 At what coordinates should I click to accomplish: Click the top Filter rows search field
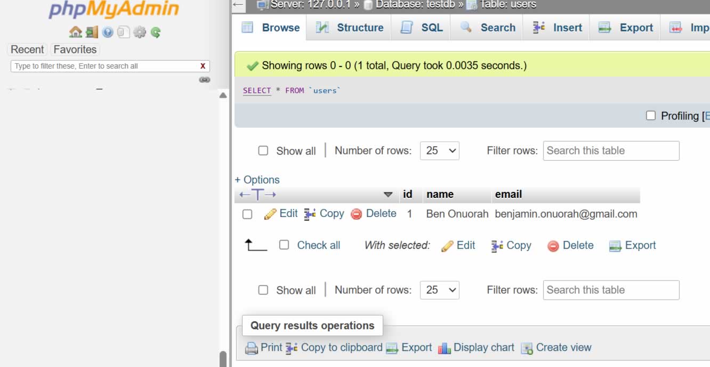tap(611, 151)
